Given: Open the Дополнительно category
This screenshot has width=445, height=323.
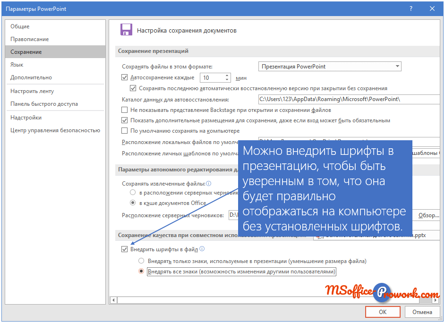Looking at the screenshot, I should click(55, 77).
